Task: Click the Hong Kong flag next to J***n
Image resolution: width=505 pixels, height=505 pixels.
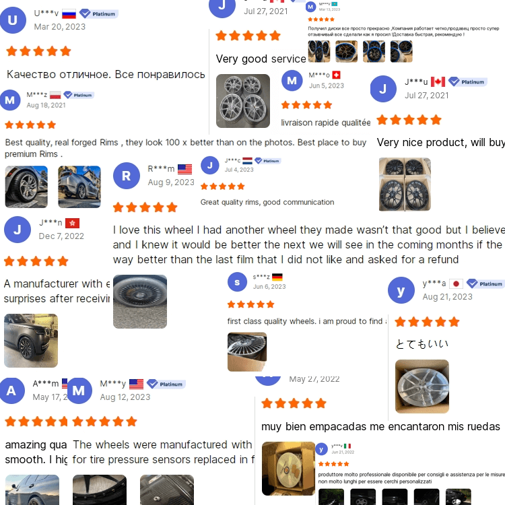Action: [x=72, y=223]
